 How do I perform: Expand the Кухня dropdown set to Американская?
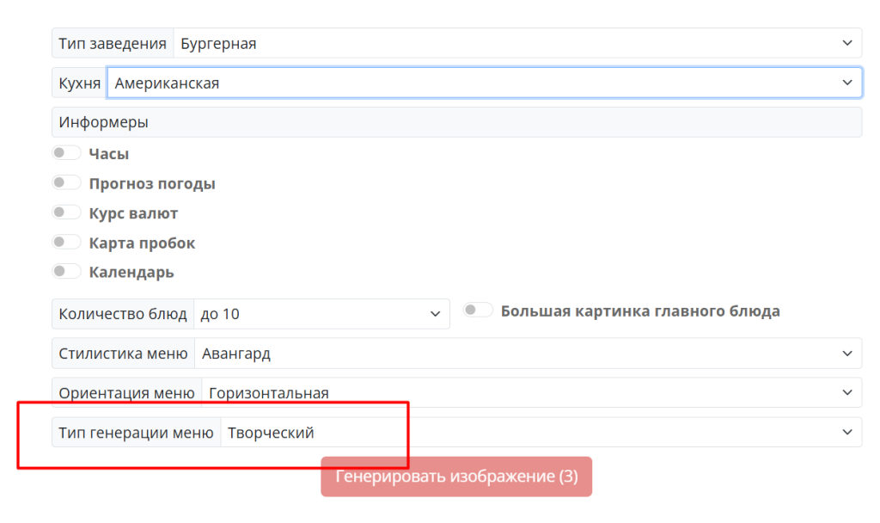484,83
